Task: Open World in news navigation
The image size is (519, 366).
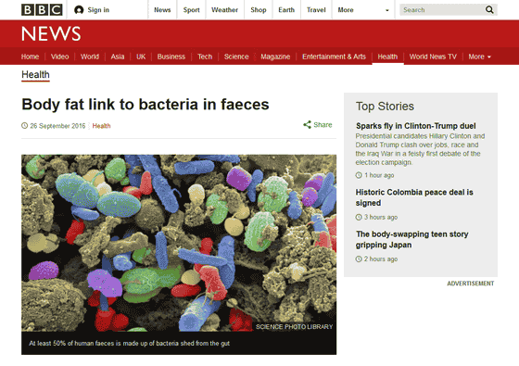Action: 90,57
